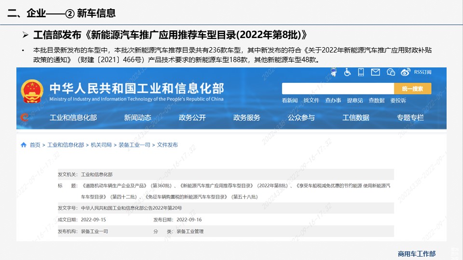463x260 pixels.
Task: Open the 查办事 quick link
Action: pos(333,101)
